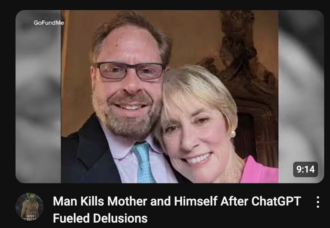The width and height of the screenshot is (330, 228).
Task: Click the teal necktie in the thumbnail
Action: click(143, 162)
